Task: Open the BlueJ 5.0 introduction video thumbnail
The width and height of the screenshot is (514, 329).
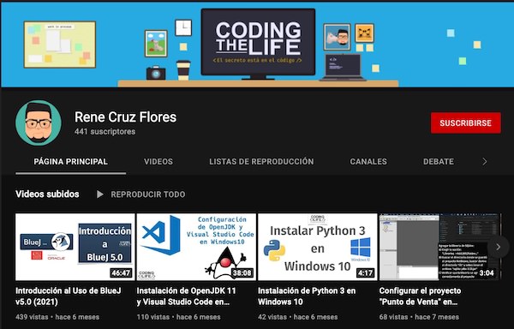Action: pyautogui.click(x=75, y=247)
